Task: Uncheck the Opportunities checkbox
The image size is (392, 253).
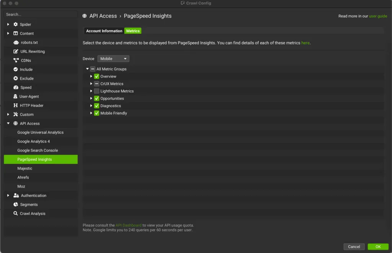Action: [x=96, y=98]
